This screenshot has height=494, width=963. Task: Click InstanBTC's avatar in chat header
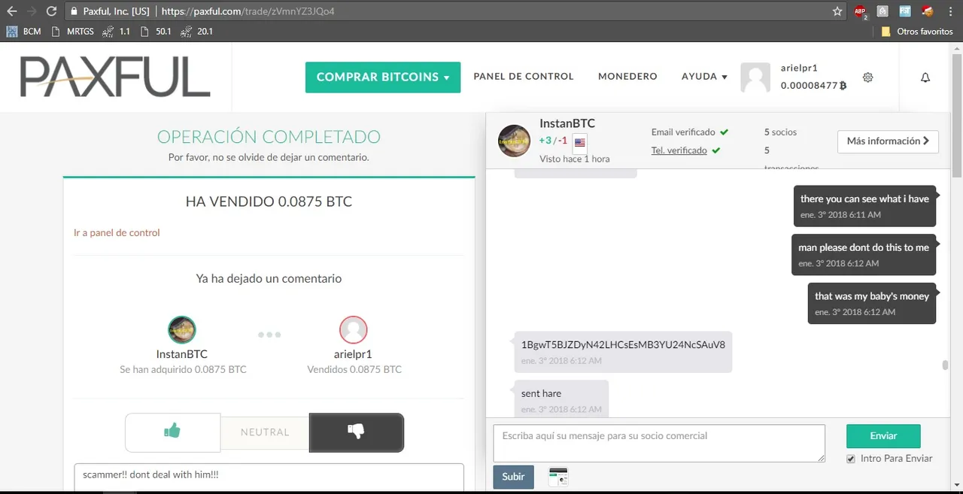[x=515, y=141]
